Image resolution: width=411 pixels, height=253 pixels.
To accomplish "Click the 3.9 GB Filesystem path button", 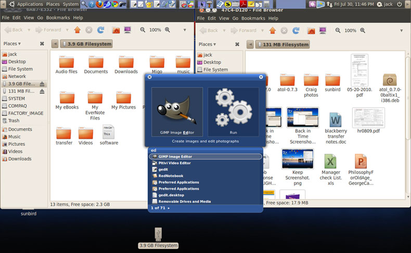I will pyautogui.click(x=86, y=44).
